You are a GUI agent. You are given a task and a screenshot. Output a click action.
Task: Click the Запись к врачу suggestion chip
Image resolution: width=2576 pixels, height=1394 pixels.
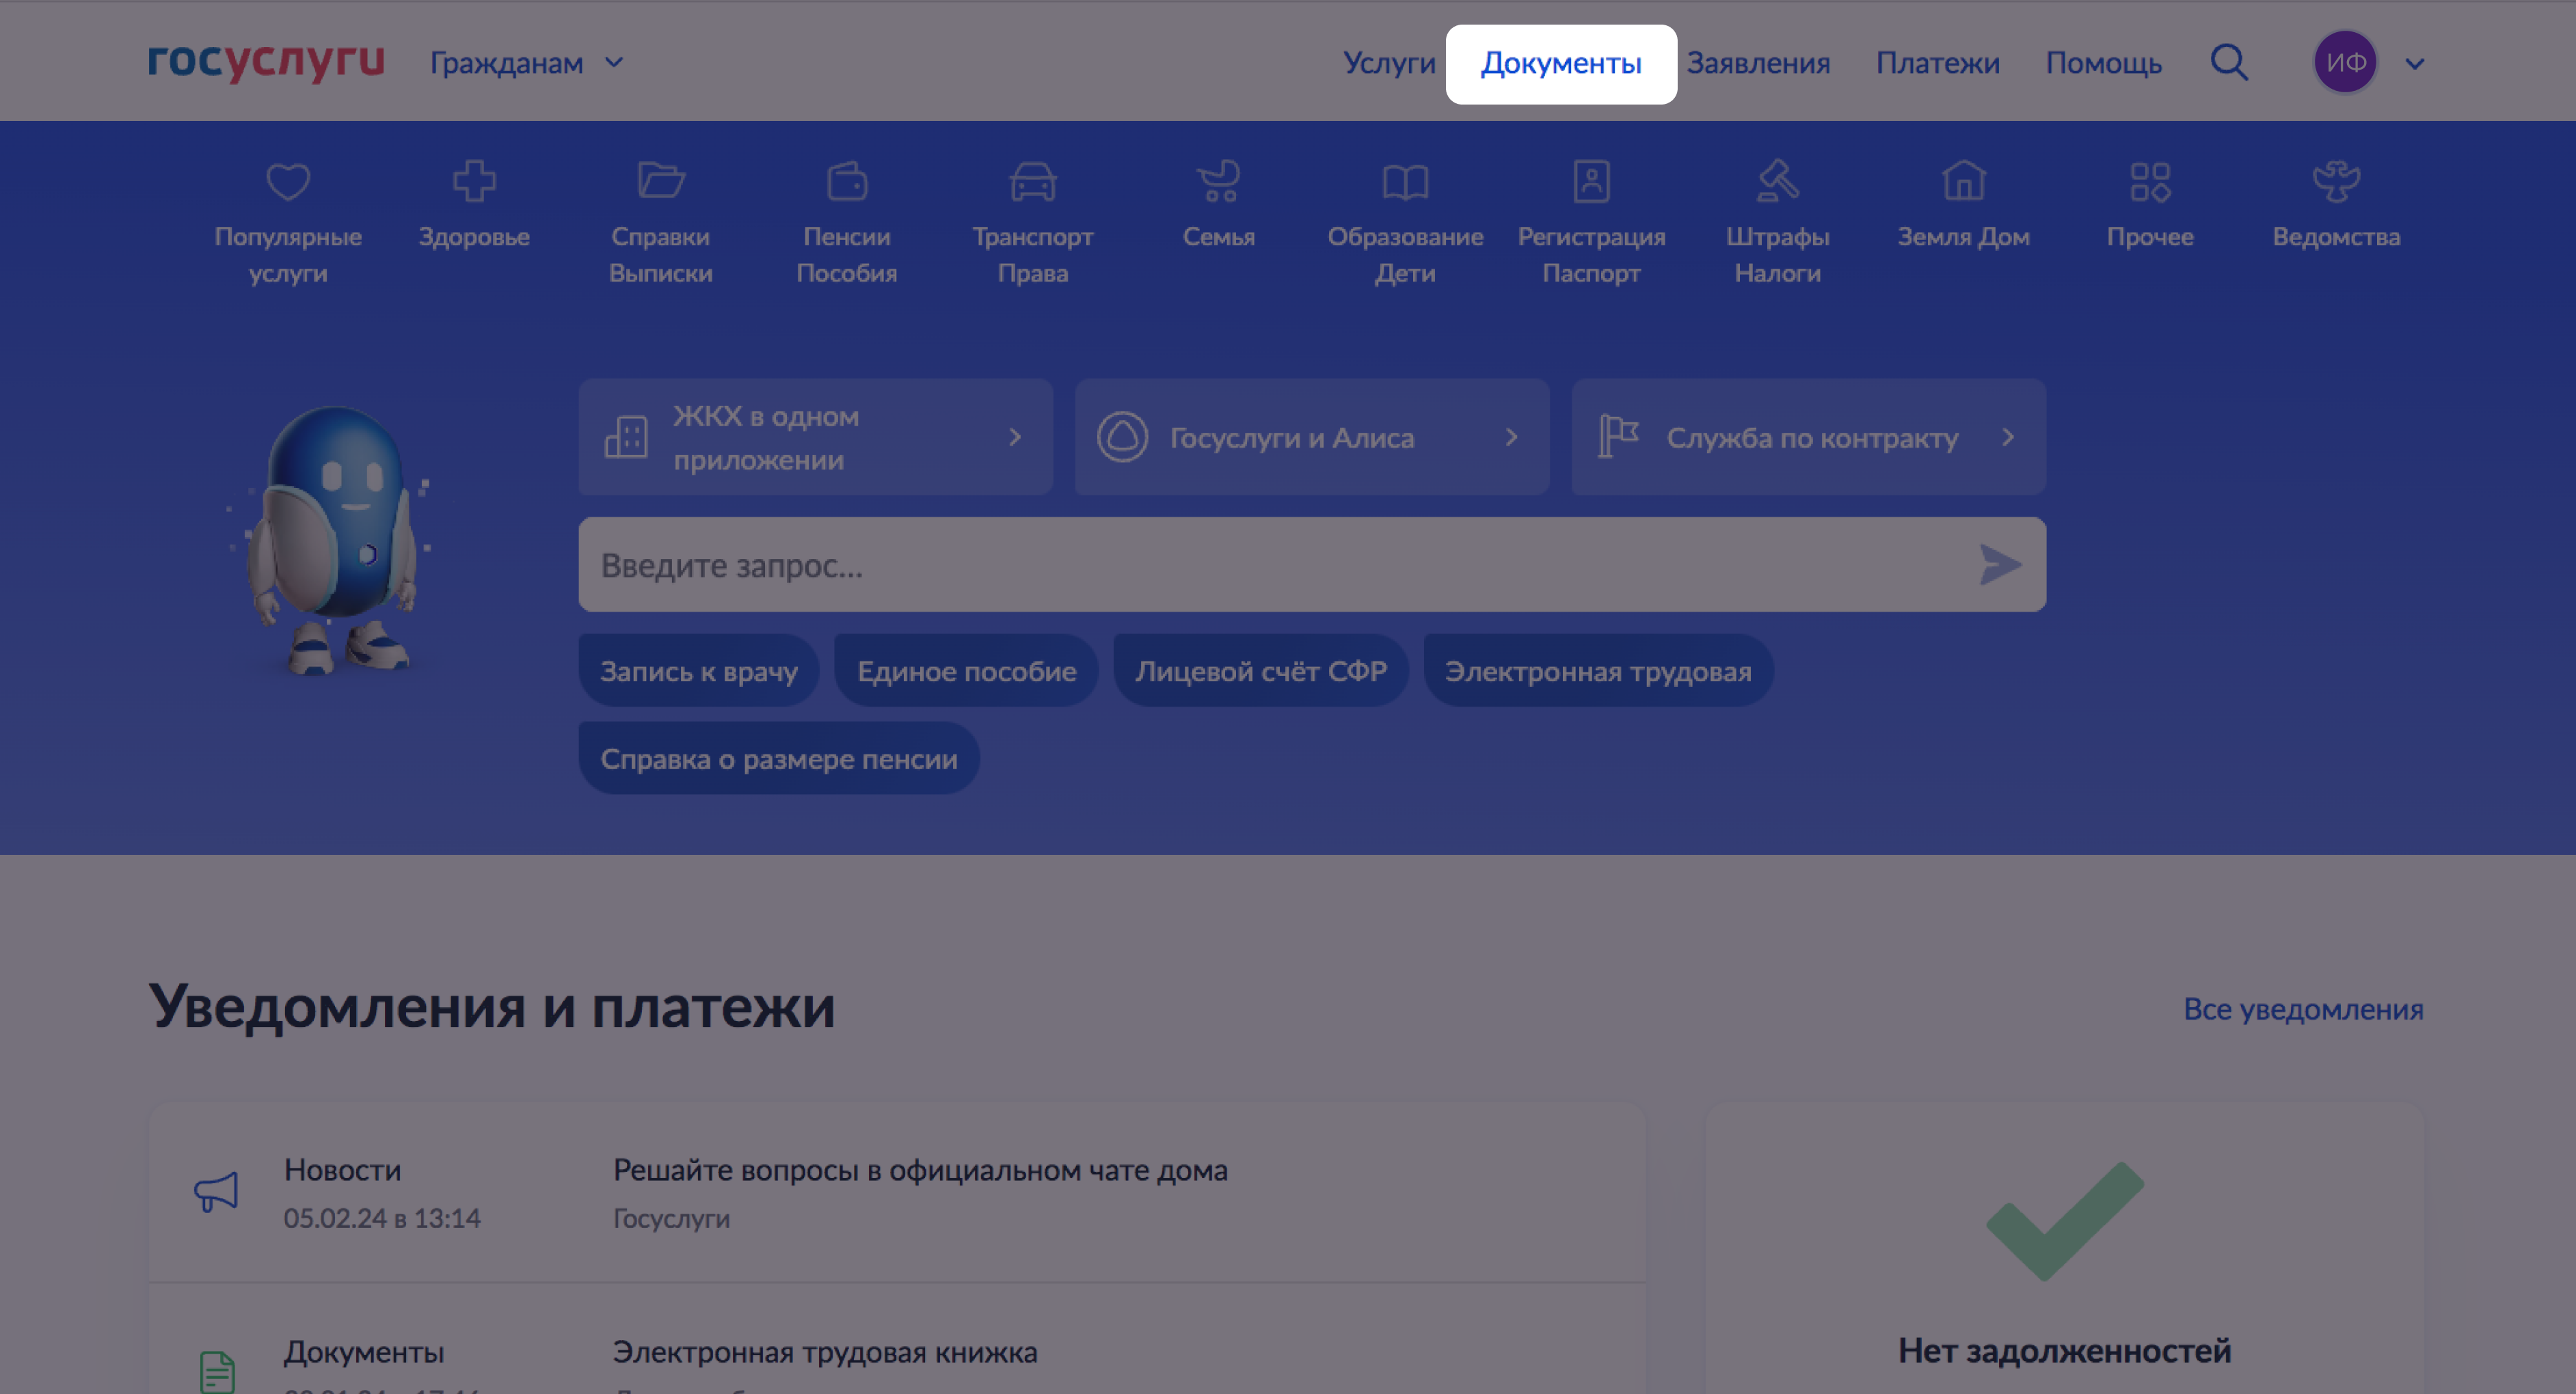[699, 670]
